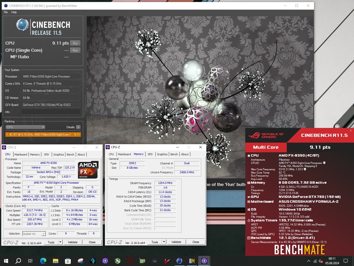354x266 pixels.
Task: Click the DRAM Frequency value 1204.0 MHz
Action: 165,183
